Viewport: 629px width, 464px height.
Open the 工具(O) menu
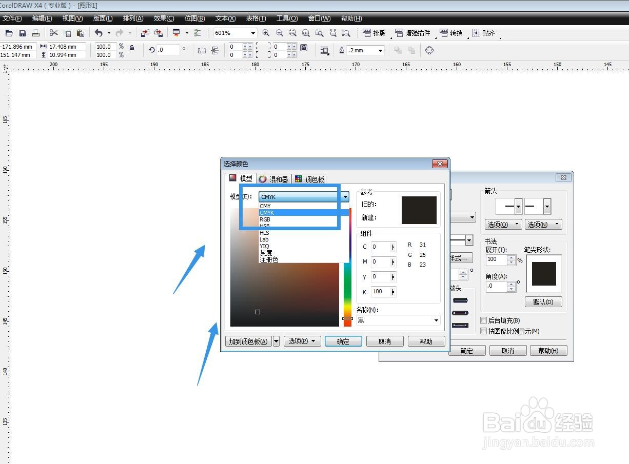[287, 18]
